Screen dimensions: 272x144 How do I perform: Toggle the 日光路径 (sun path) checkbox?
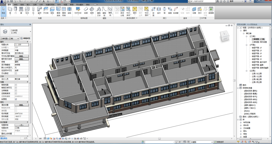(x=16, y=73)
